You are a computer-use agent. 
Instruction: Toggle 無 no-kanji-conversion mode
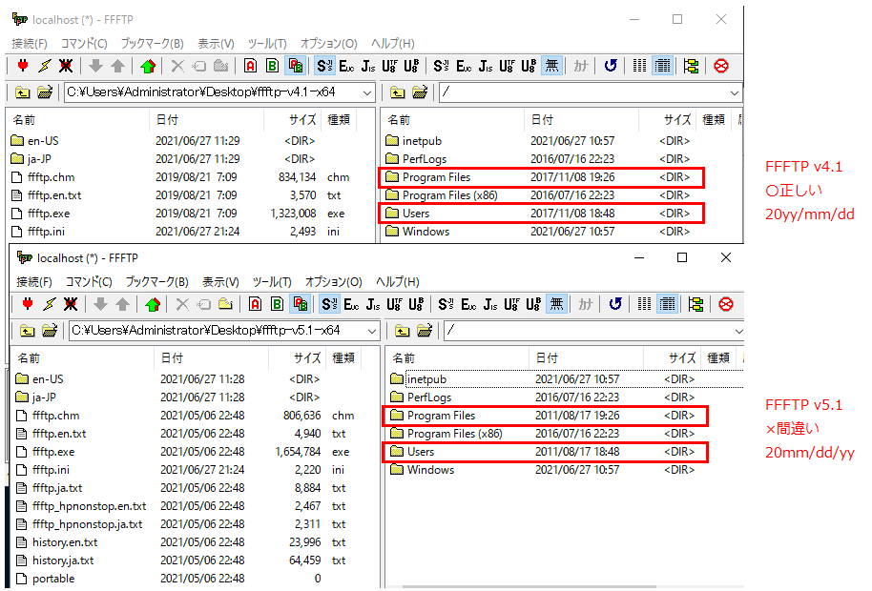[551, 67]
